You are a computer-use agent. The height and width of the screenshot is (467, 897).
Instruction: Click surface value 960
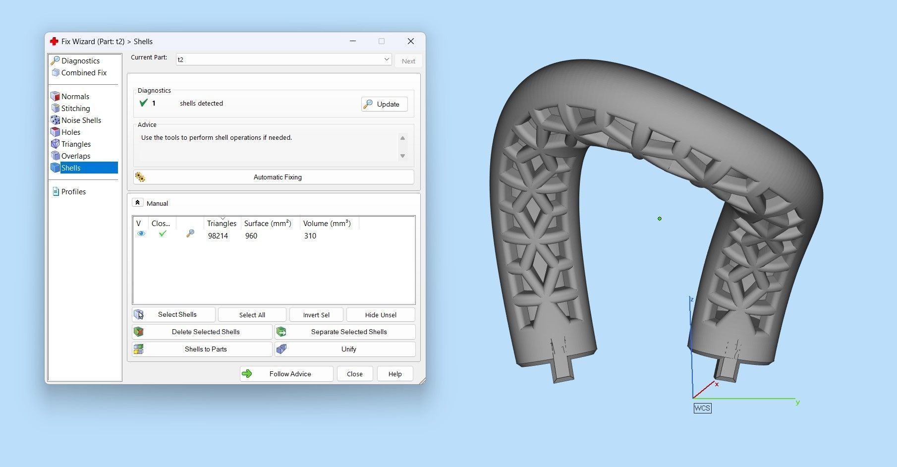tap(251, 236)
